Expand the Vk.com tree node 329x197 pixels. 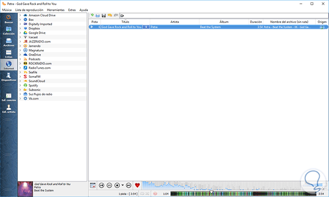tap(20, 98)
